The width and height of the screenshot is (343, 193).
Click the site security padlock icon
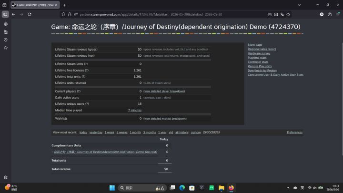click(70, 14)
